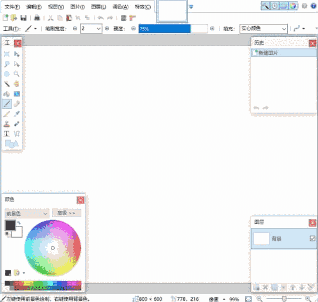Click the hardness 75% slider bar
The image size is (318, 302).
173,29
